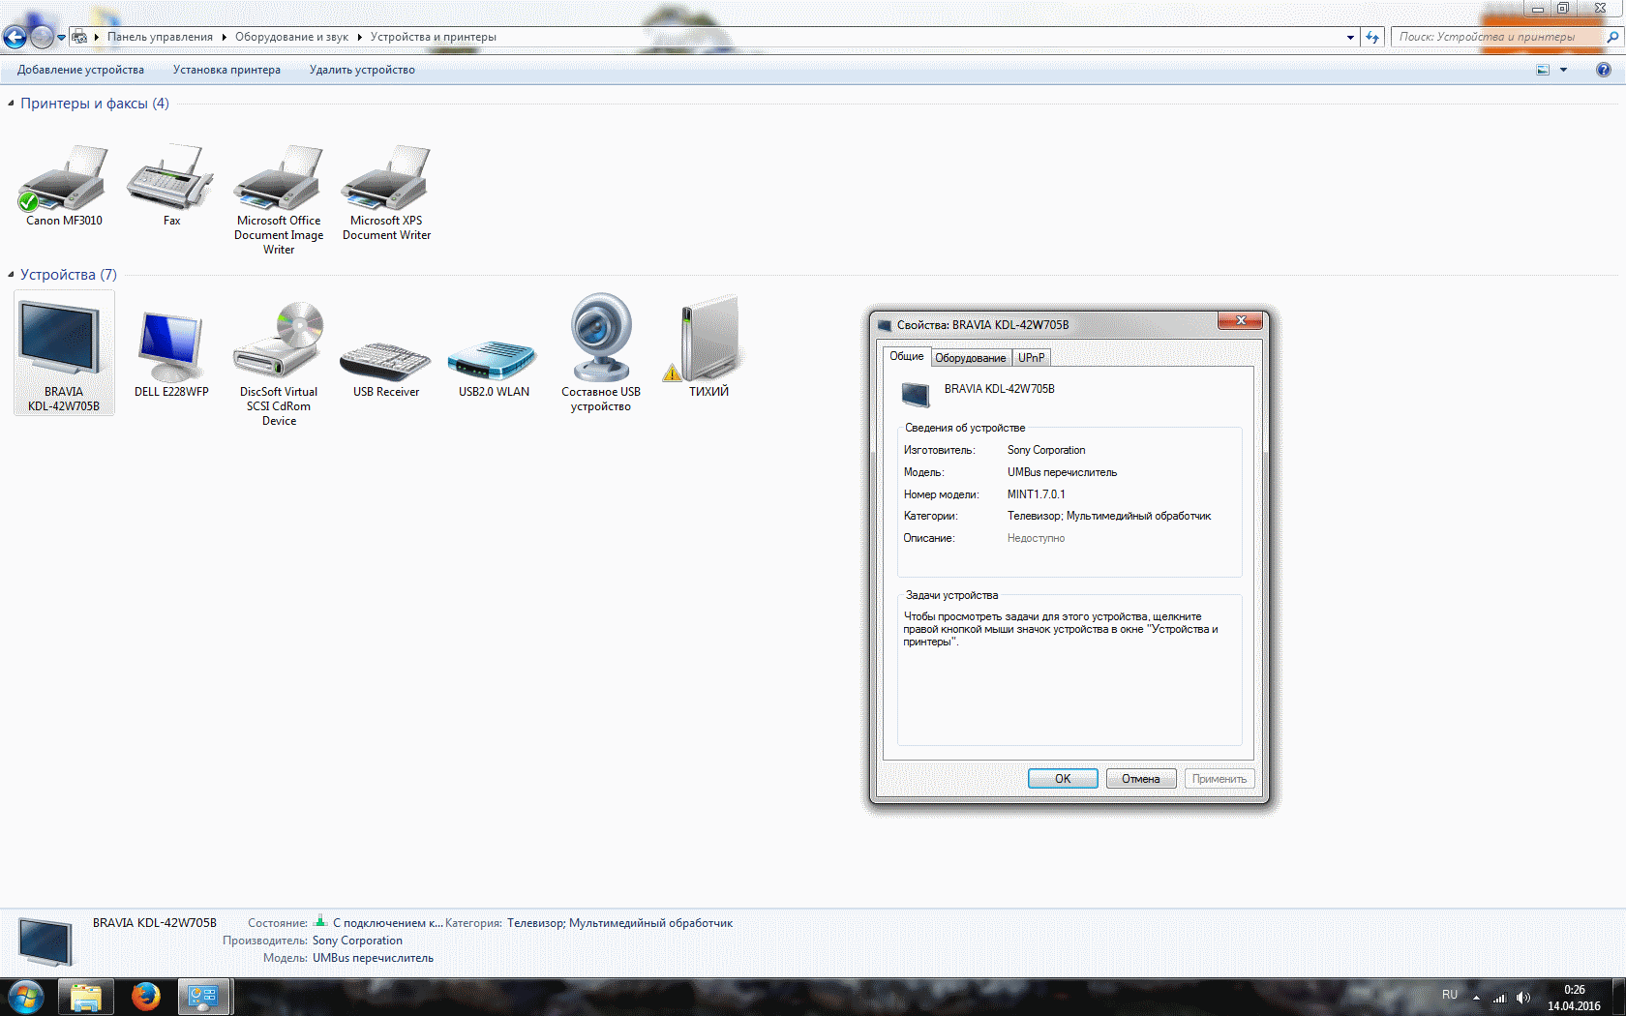This screenshot has height=1016, width=1626.
Task: Select the USB2.0 WLAN adapter icon
Action: [x=494, y=359]
